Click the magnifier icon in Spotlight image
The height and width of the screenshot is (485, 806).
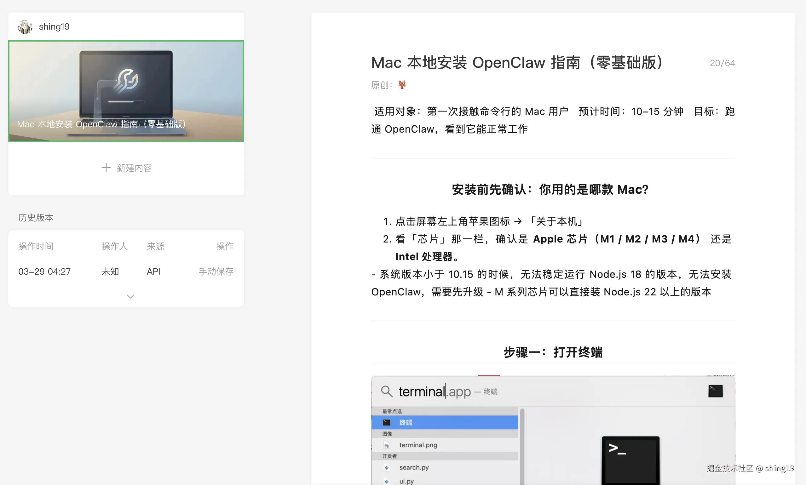coord(387,391)
